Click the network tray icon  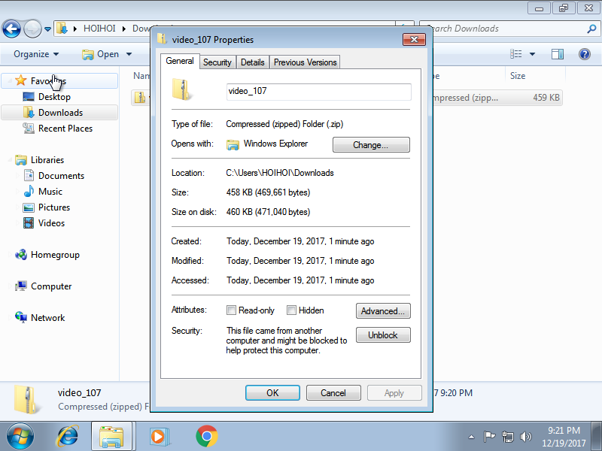tap(507, 437)
